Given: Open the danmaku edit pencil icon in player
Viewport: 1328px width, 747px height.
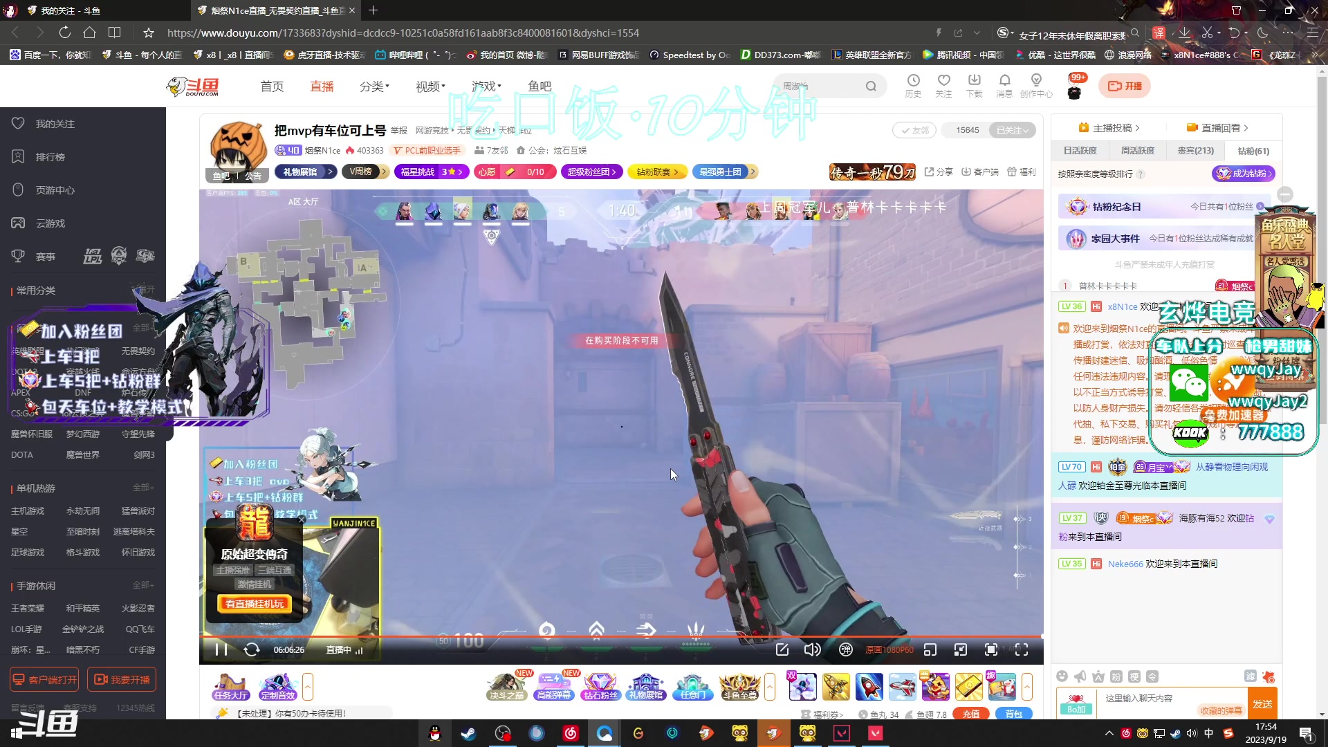Looking at the screenshot, I should pos(782,649).
